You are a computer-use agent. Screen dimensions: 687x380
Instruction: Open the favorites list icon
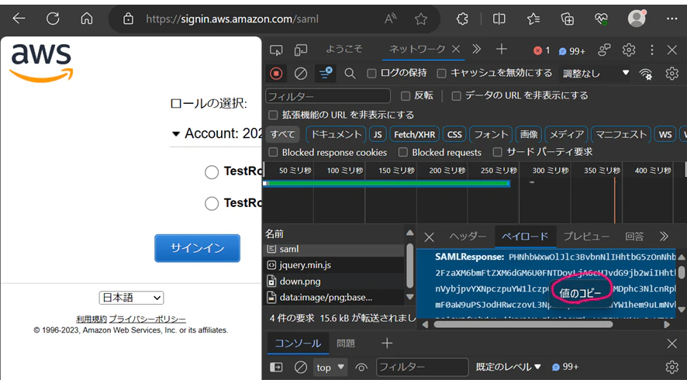[533, 19]
